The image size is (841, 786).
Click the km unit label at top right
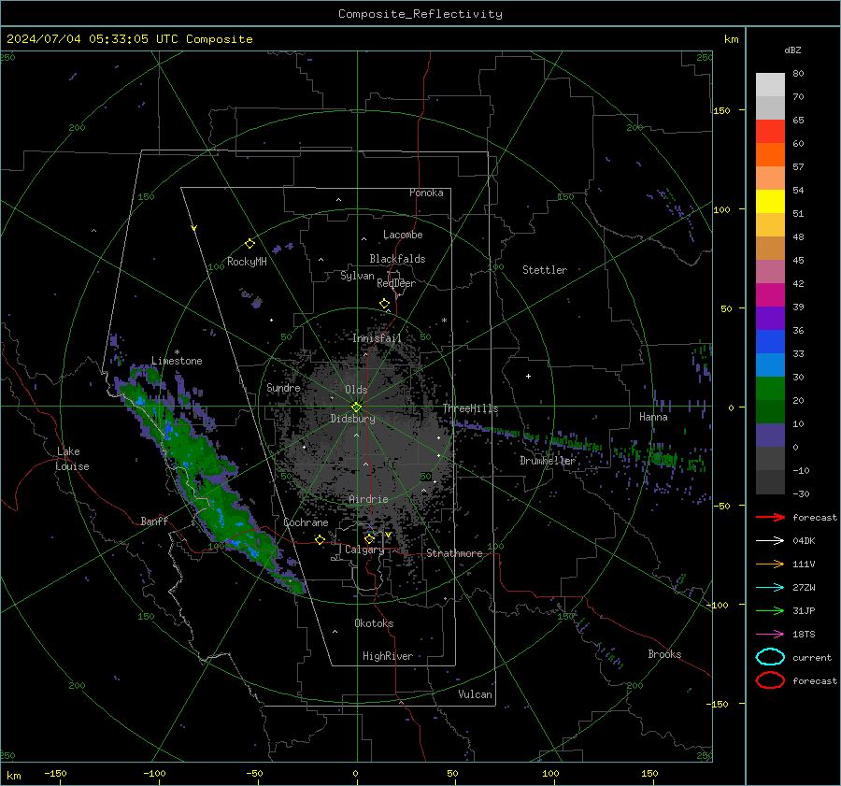[x=731, y=39]
